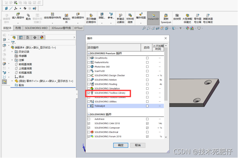Open the DisplayManager color-wheel tab icon
Viewport: 238px width, 158px height.
pyautogui.click(x=42, y=38)
